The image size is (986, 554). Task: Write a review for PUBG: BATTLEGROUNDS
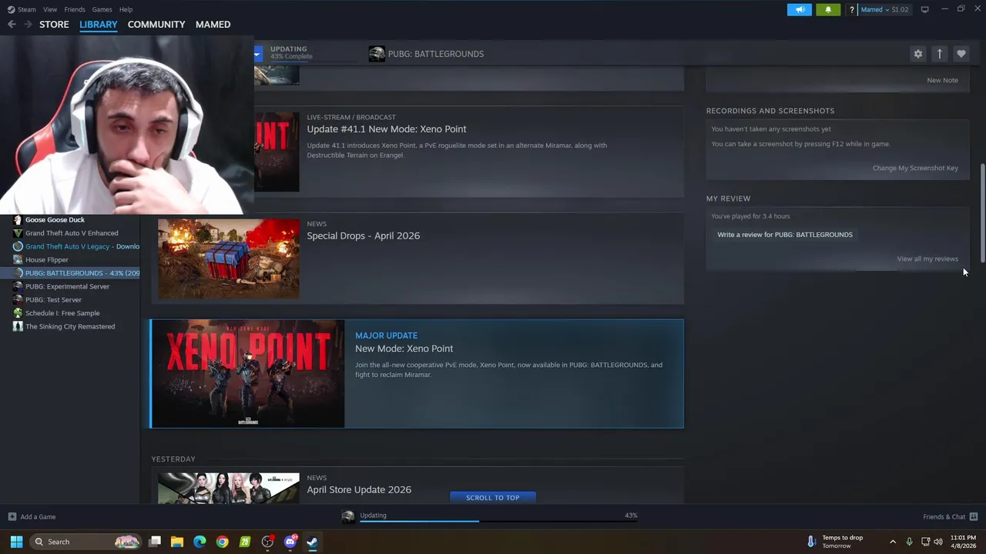pos(785,235)
